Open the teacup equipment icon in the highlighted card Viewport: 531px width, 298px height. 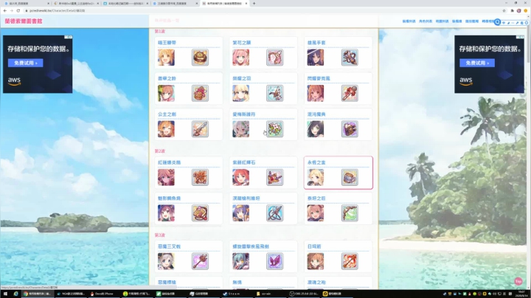350,177
